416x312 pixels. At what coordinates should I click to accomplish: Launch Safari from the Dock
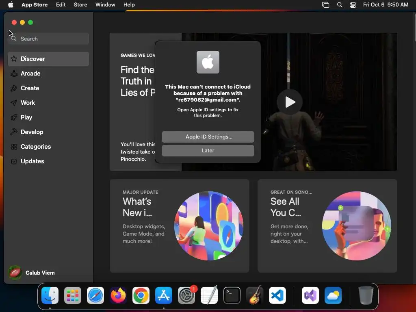tap(95, 295)
